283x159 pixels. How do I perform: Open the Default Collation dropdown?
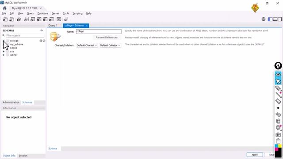click(110, 45)
